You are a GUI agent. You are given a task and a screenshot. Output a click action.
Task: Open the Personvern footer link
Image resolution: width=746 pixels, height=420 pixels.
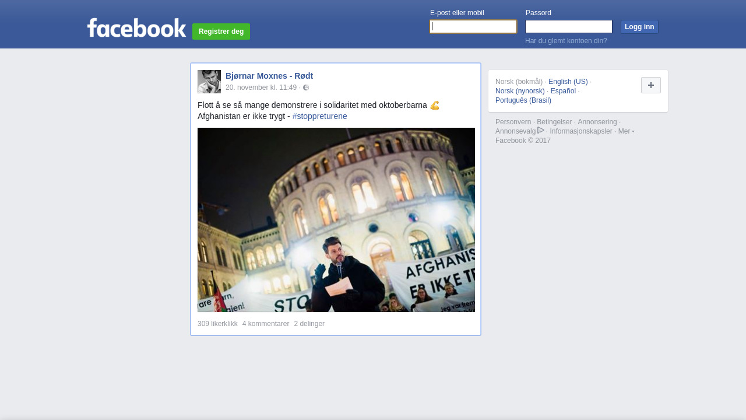(513, 122)
